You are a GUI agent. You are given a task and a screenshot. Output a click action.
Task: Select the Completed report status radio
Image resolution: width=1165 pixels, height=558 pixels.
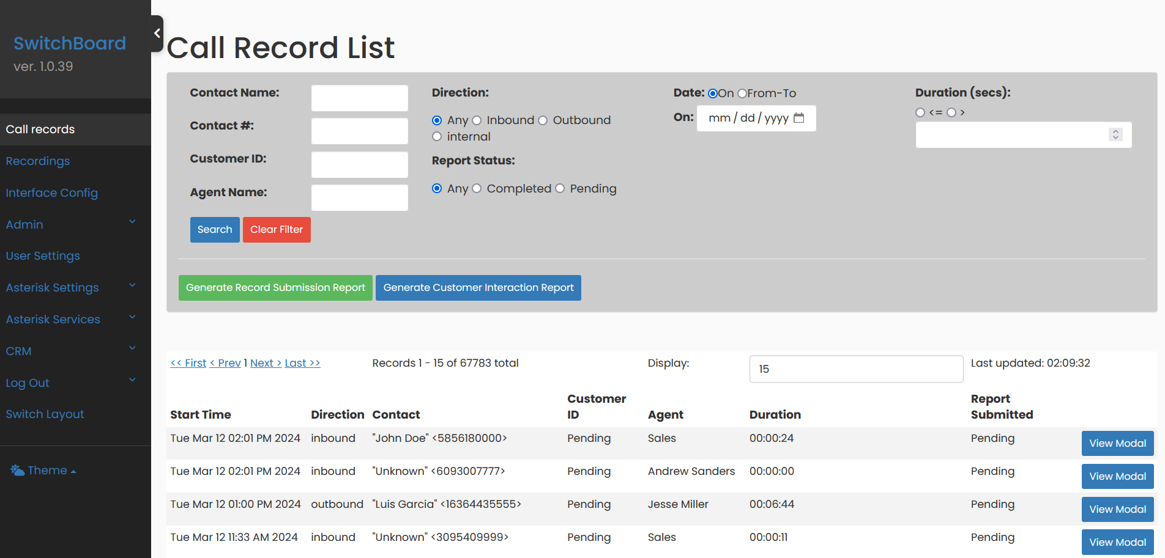click(477, 189)
